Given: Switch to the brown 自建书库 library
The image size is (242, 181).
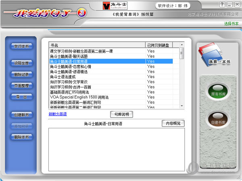Looking at the screenshot, I should (x=218, y=120).
